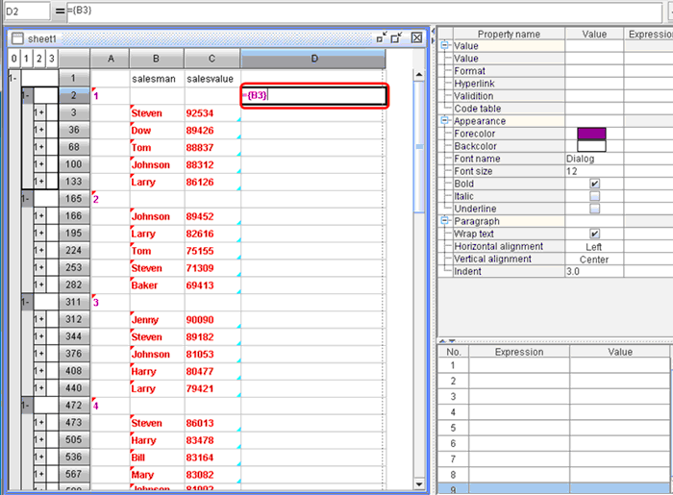
Task: Select the Code table property row
Action: click(509, 109)
